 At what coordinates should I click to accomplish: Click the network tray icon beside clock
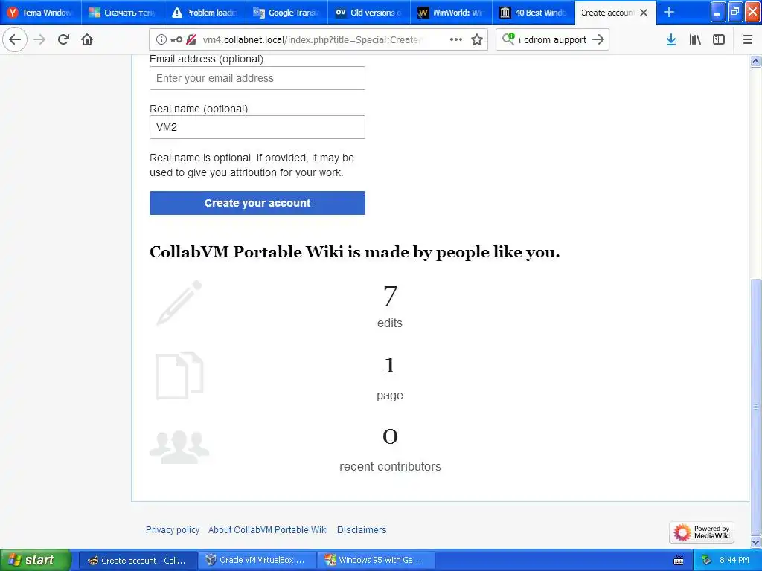point(706,560)
